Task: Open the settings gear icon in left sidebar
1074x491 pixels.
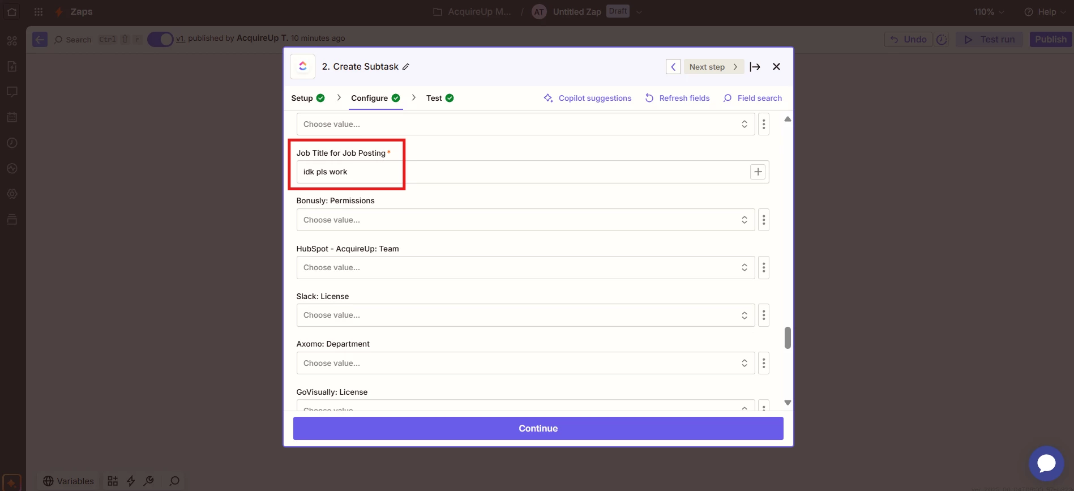Action: point(12,194)
